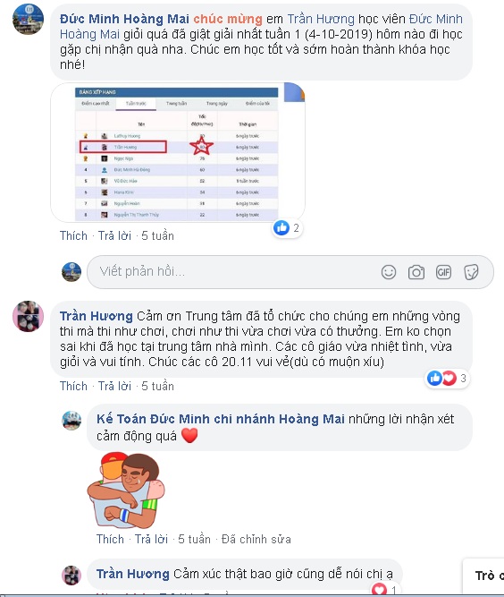Reply to Kế Toán Đức Minh sticker comment
The height and width of the screenshot is (597, 504).
(151, 539)
